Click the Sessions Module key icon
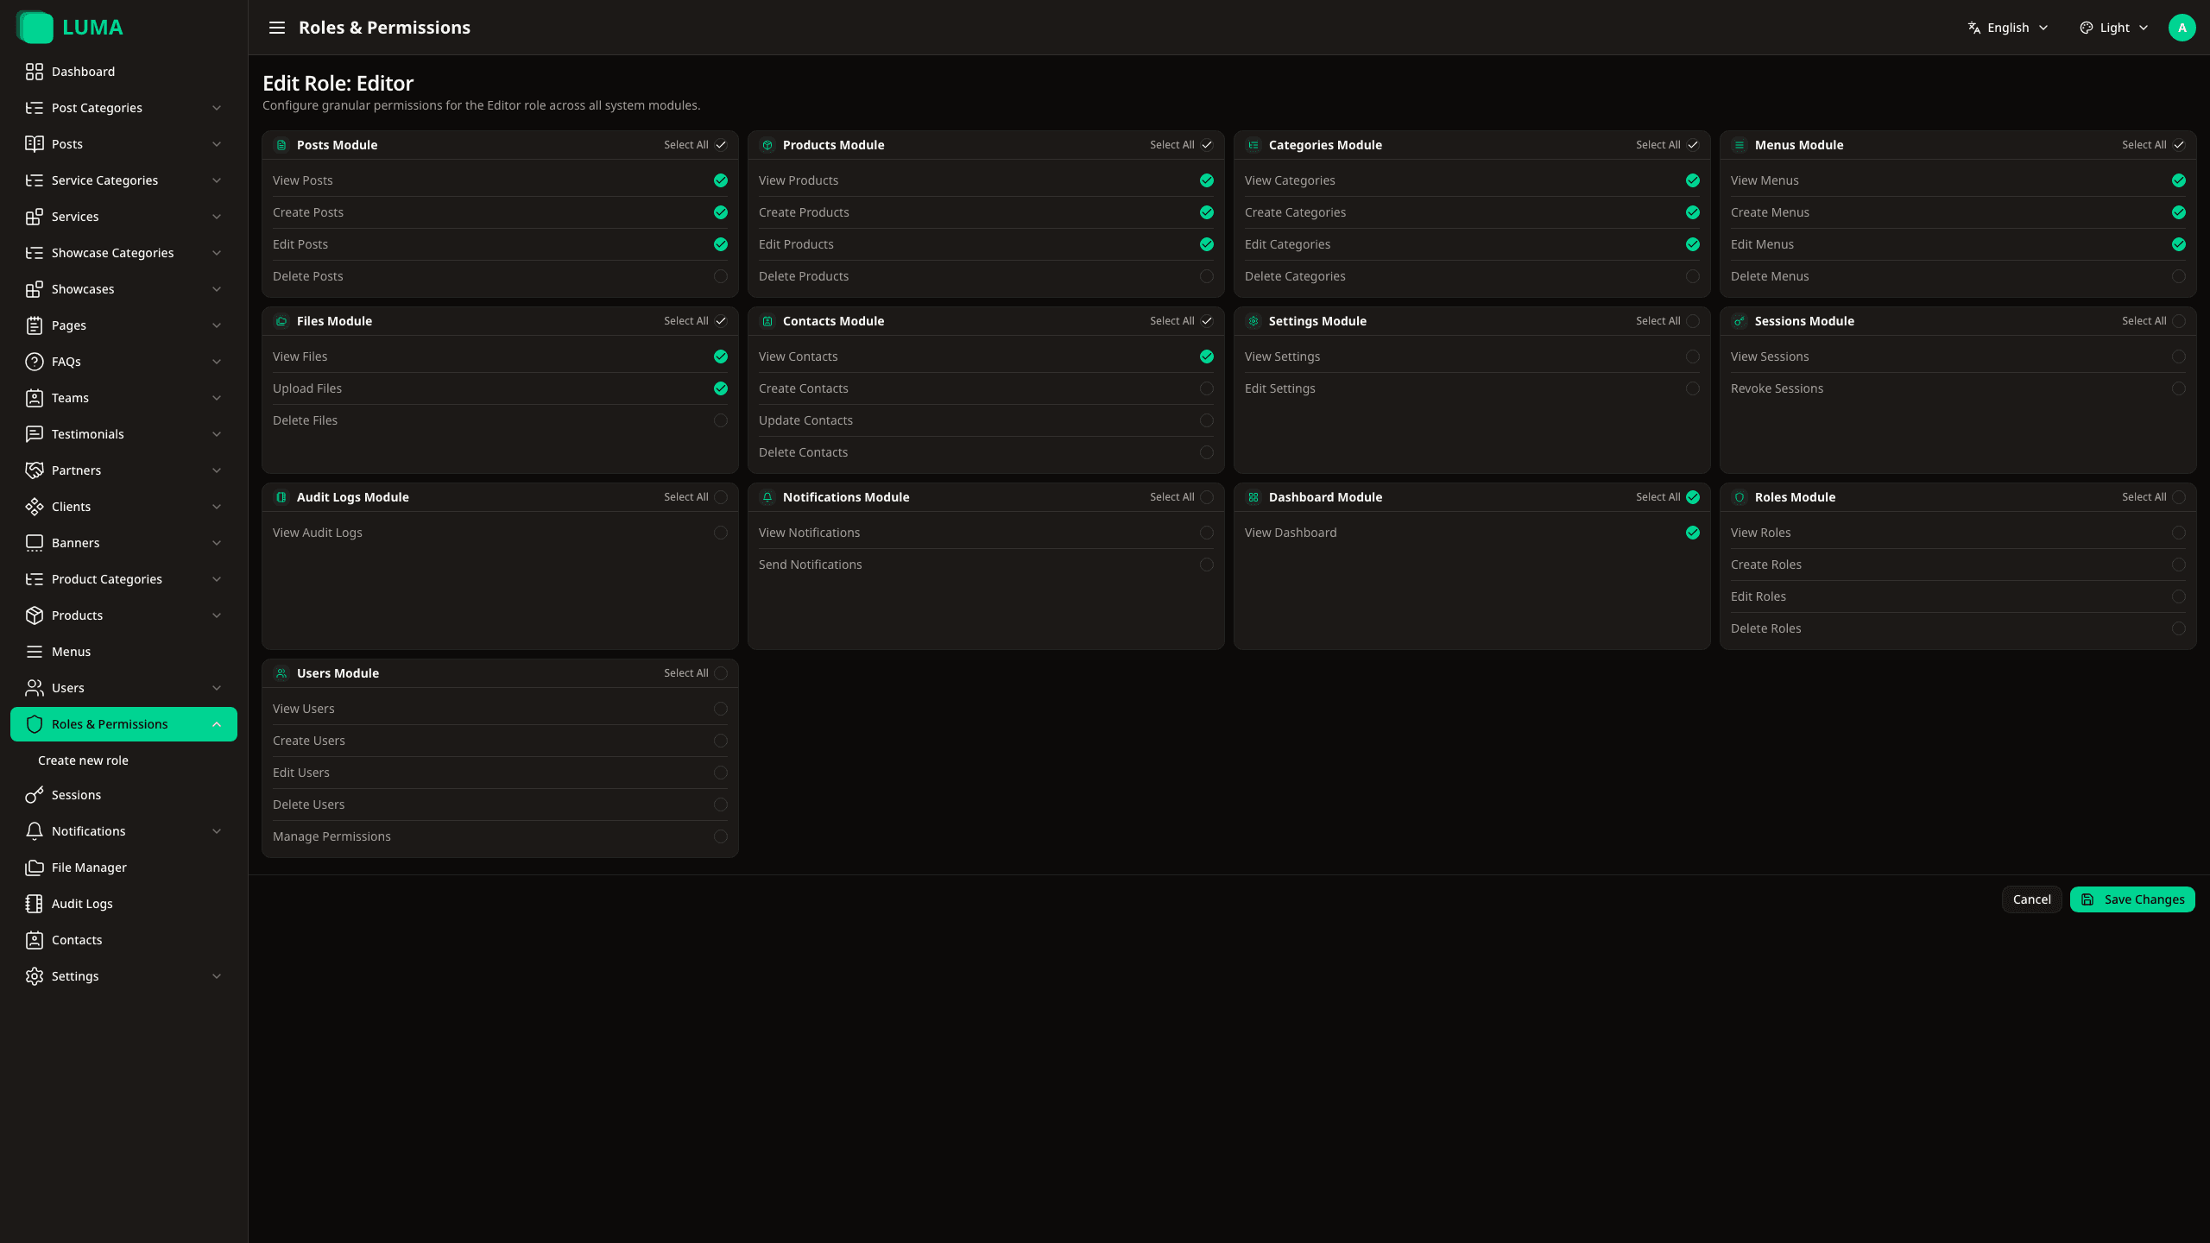Viewport: 2210px width, 1243px height. click(x=1740, y=321)
